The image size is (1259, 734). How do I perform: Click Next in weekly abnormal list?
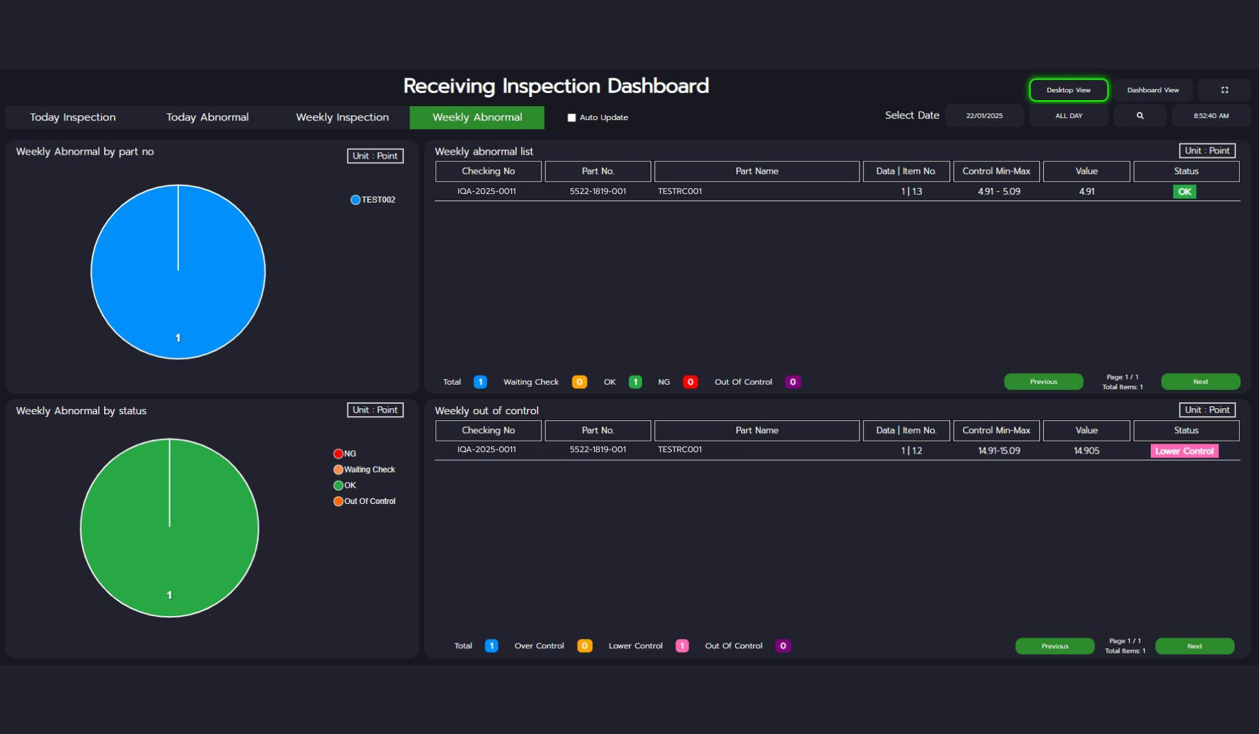click(x=1200, y=381)
